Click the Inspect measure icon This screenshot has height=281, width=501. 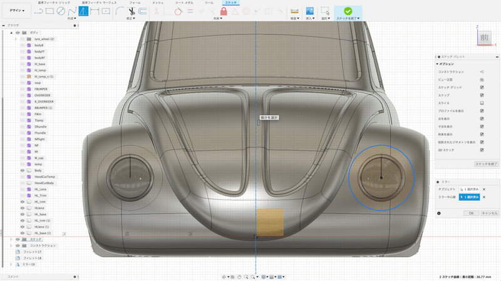(x=294, y=11)
